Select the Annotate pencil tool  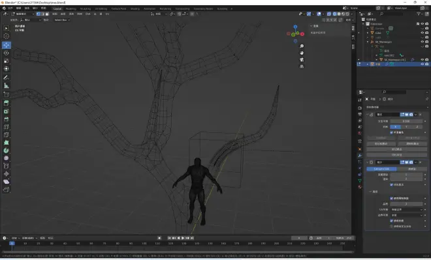6,78
